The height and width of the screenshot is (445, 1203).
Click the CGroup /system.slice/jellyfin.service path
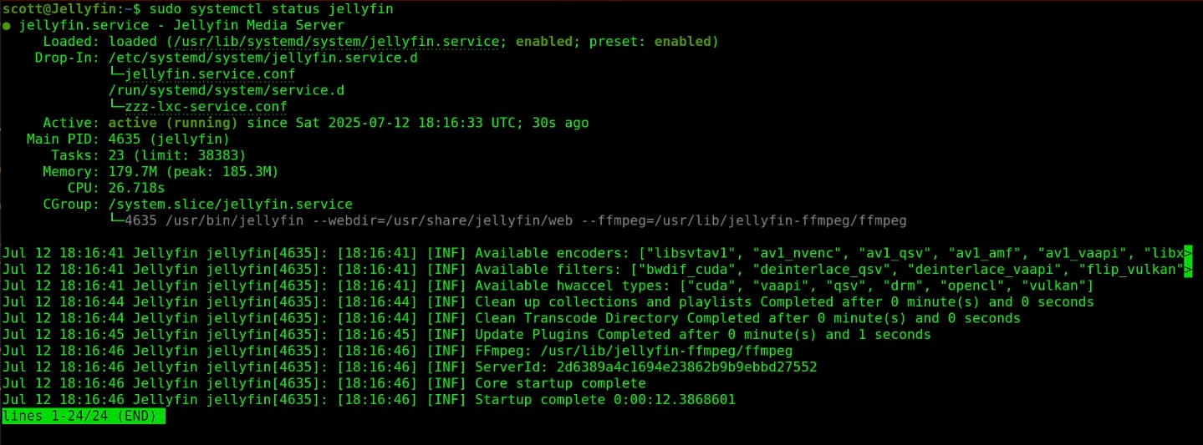pyautogui.click(x=231, y=205)
